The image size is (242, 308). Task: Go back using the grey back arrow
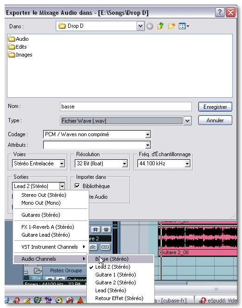pos(150,26)
